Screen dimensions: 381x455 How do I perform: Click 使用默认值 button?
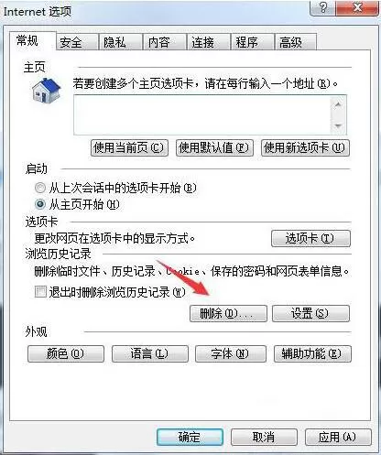coord(214,148)
